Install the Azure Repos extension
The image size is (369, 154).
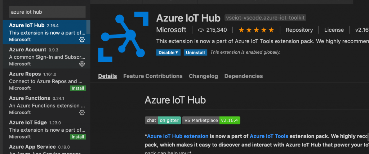[78, 88]
